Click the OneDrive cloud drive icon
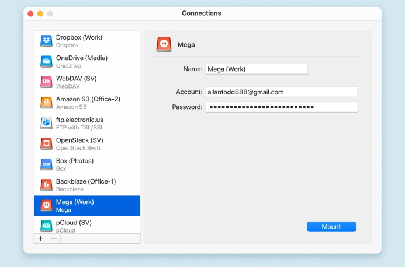This screenshot has height=267, width=405. 47,61
